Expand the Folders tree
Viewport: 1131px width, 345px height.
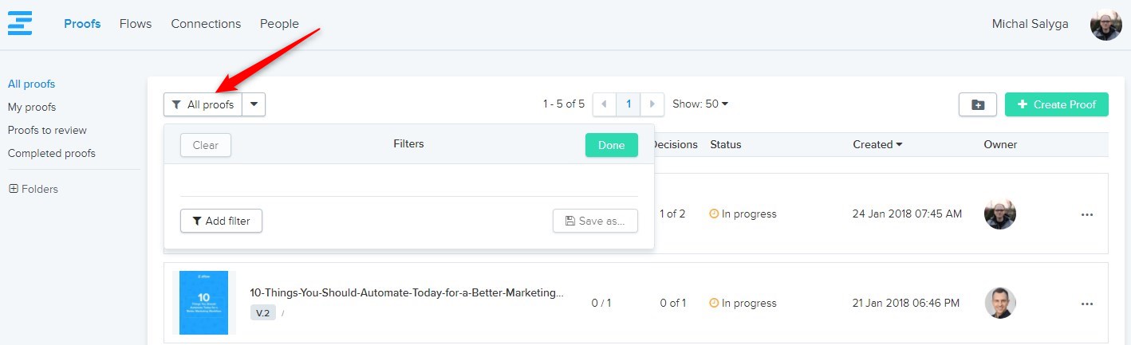tap(14, 189)
